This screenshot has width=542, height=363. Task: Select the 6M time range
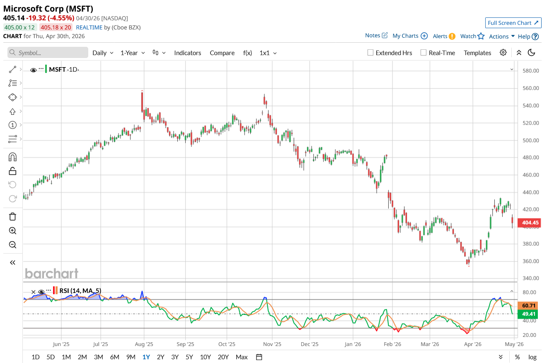click(x=114, y=357)
